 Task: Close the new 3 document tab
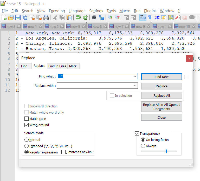coord(19,27)
